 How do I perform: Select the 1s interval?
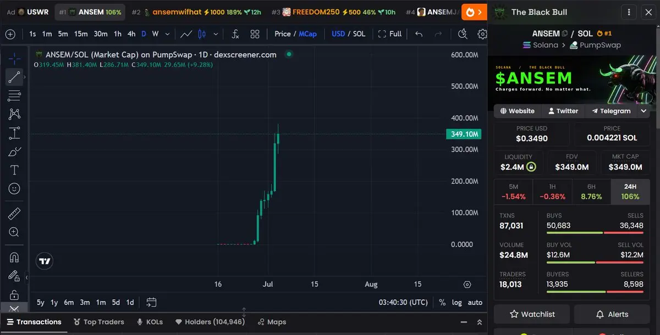(32, 34)
